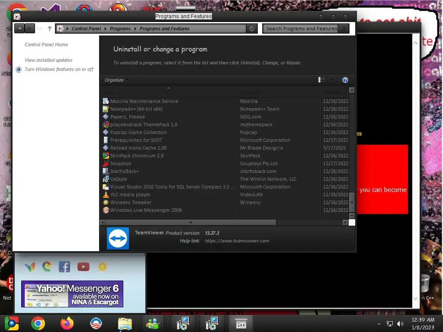Click the volume speaker tray icon
443x332 pixels.
click(400, 324)
